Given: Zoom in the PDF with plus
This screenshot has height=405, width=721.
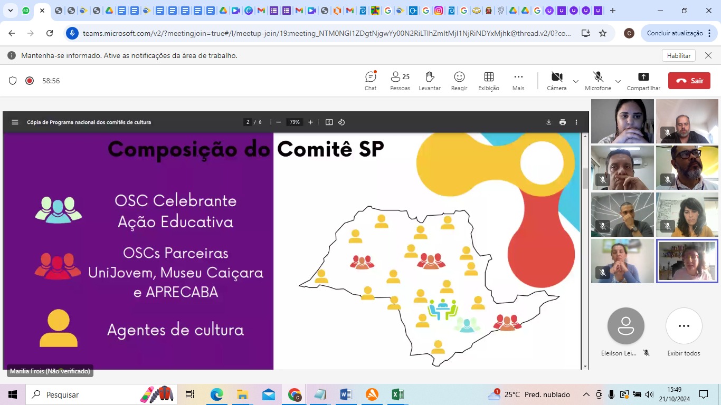Looking at the screenshot, I should click(x=310, y=122).
